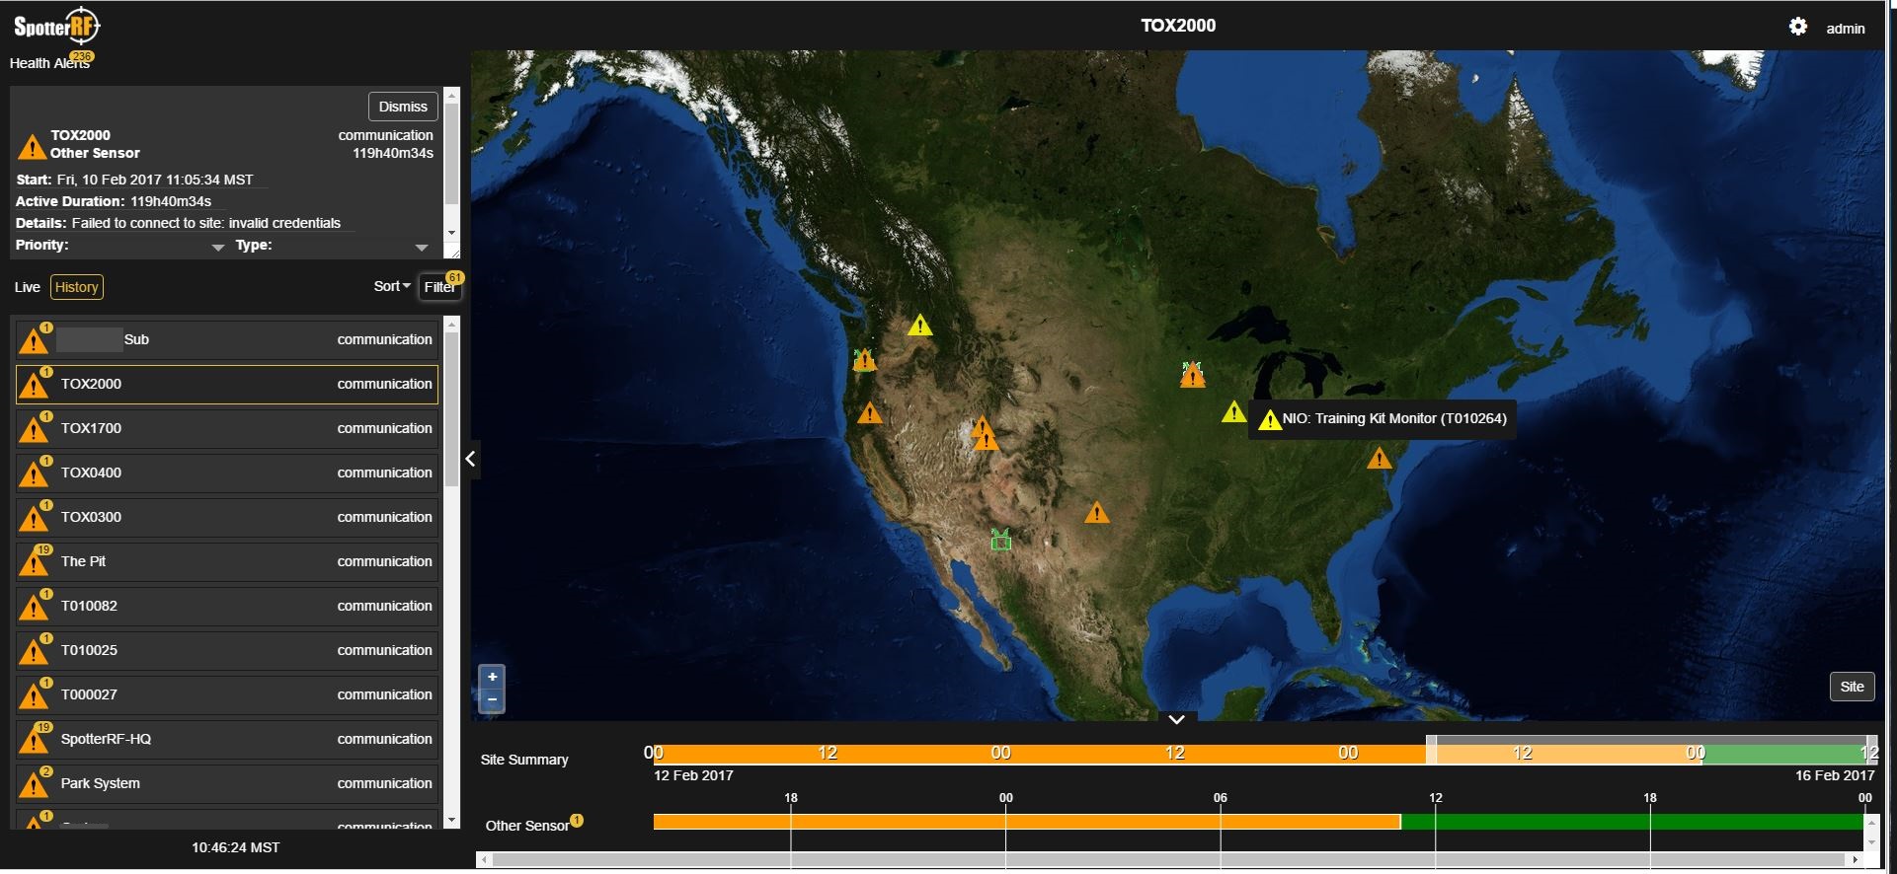Click the warning icon beside The Pit
1897x874 pixels.
pyautogui.click(x=34, y=562)
